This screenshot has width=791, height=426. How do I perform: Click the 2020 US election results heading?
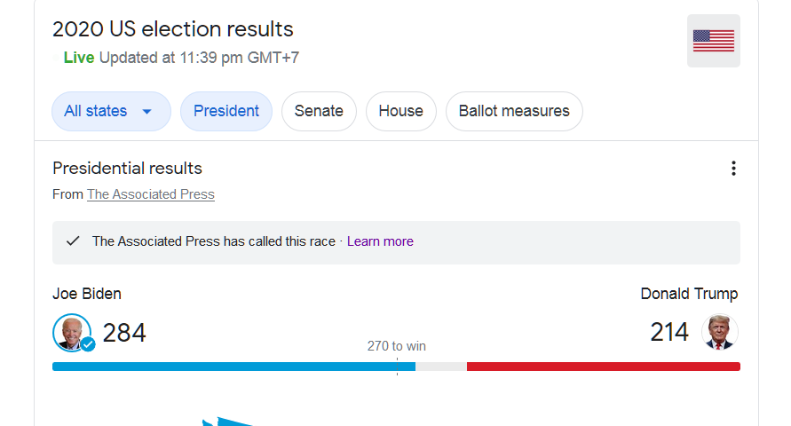click(173, 29)
